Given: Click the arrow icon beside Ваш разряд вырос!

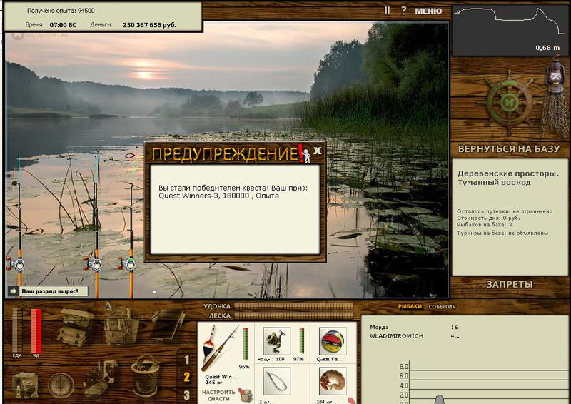Looking at the screenshot, I should [14, 291].
